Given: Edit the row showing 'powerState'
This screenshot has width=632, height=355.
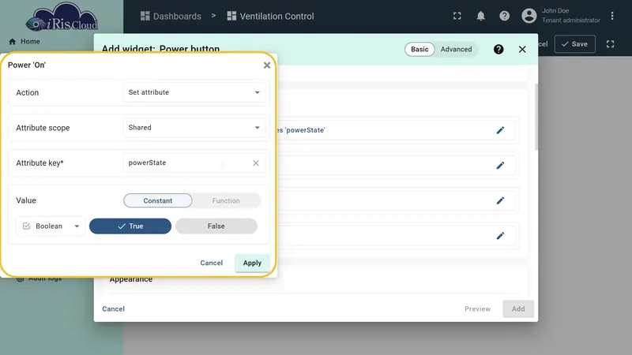Looking at the screenshot, I should pyautogui.click(x=500, y=130).
